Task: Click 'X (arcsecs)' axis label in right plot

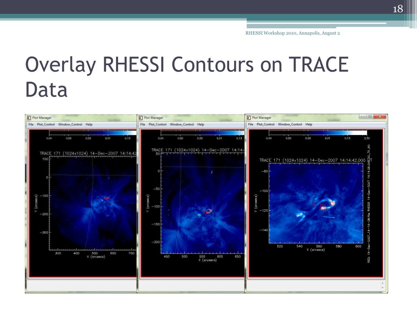Action: pyautogui.click(x=316, y=250)
